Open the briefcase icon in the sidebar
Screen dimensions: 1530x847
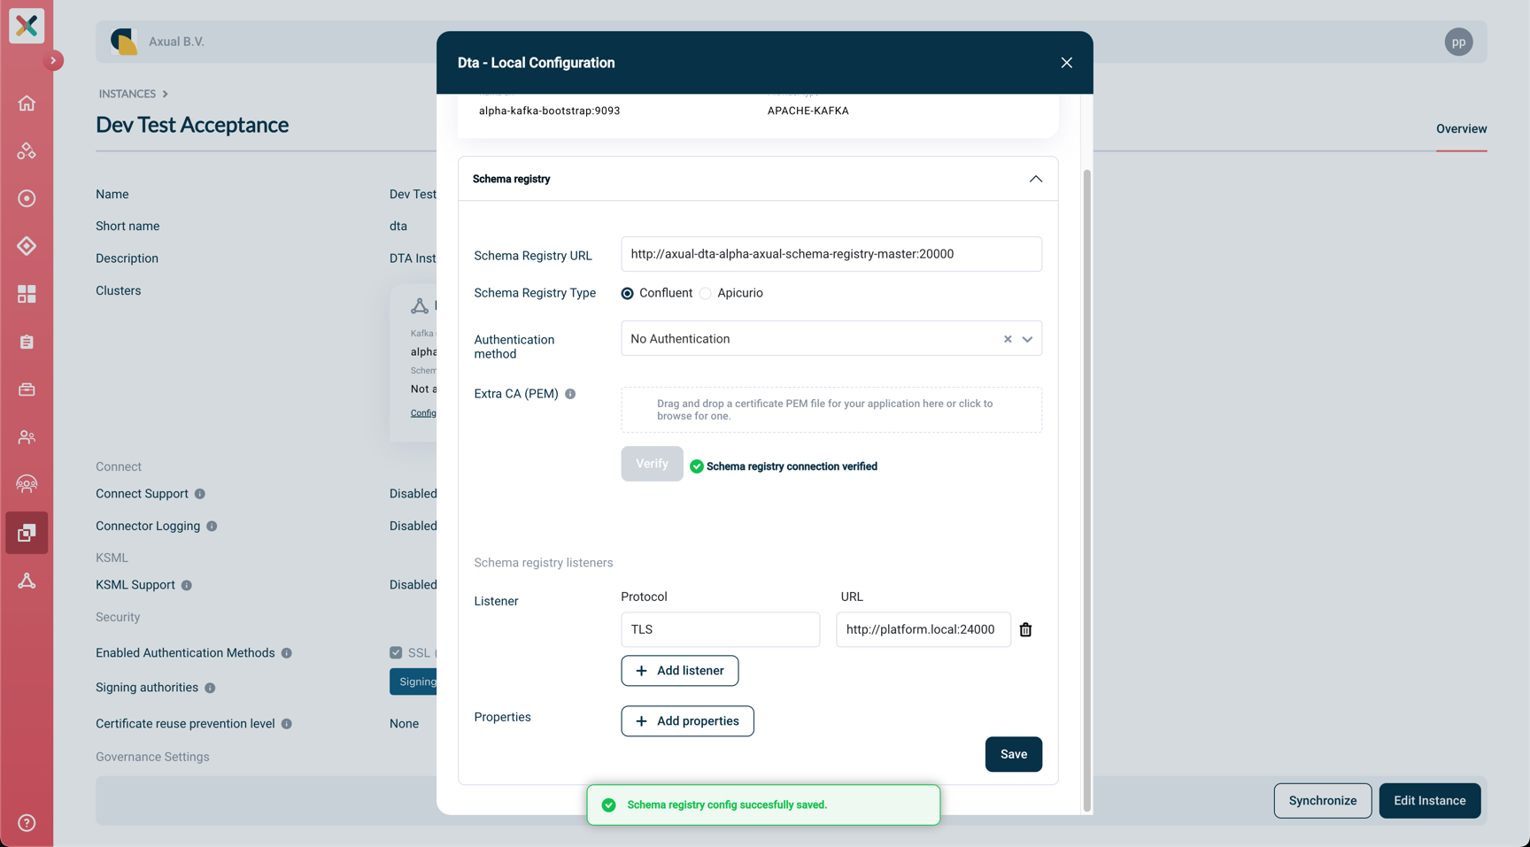click(x=27, y=389)
